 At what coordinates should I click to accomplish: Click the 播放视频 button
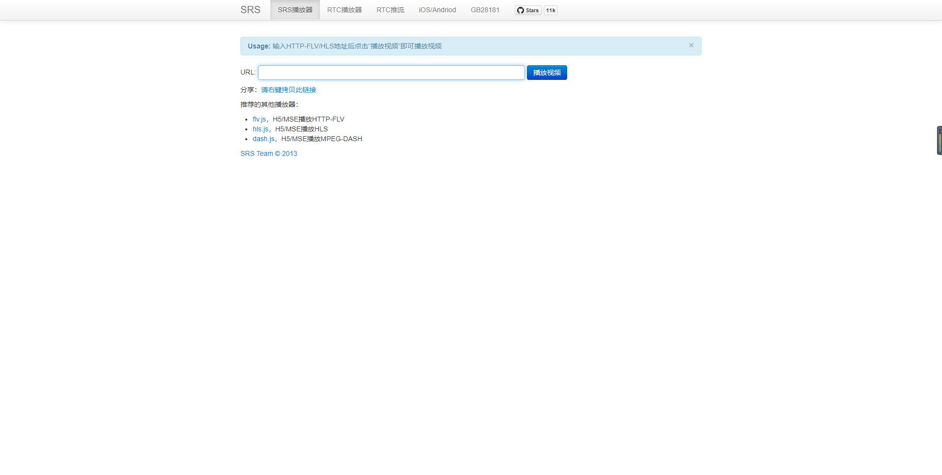[547, 73]
